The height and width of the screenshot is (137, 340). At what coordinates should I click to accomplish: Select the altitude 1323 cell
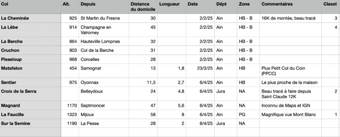point(70,114)
